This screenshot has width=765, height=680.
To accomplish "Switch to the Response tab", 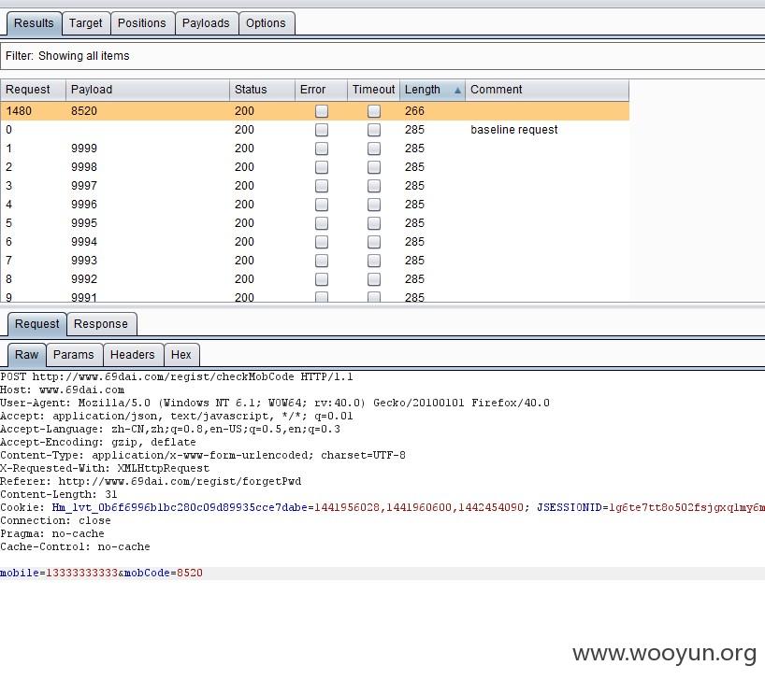I will (101, 324).
